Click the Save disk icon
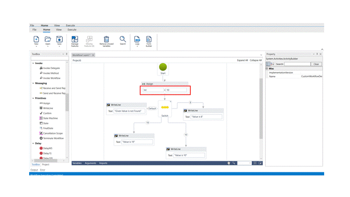Image resolution: width=350 pixels, height=197 pixels. click(59, 39)
